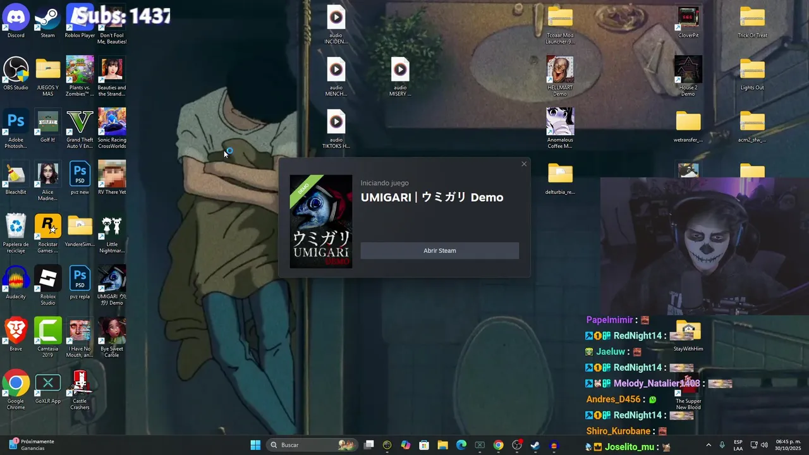Open the Discord desktop shortcut

coord(16,21)
